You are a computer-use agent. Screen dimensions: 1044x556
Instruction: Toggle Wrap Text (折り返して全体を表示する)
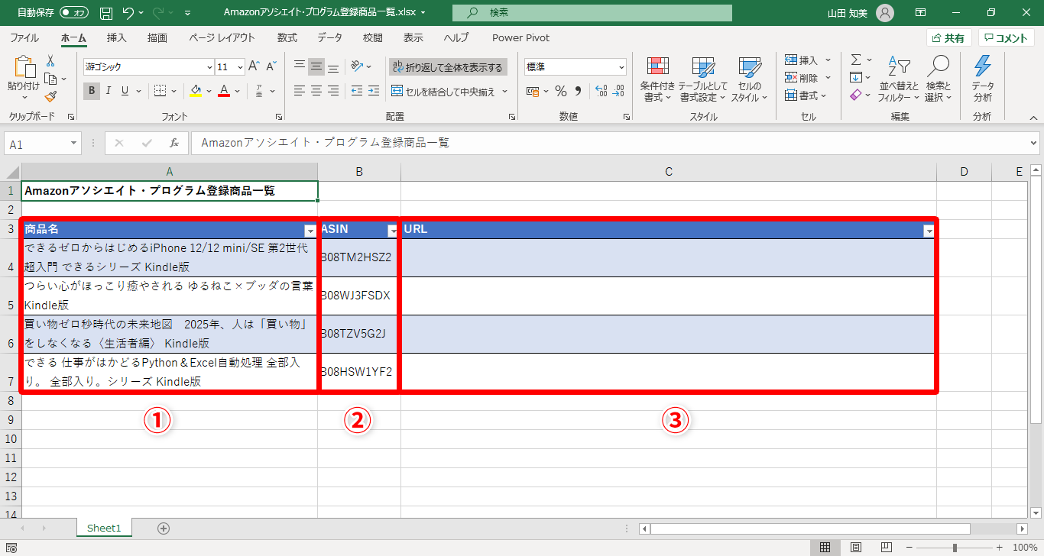[x=448, y=67]
